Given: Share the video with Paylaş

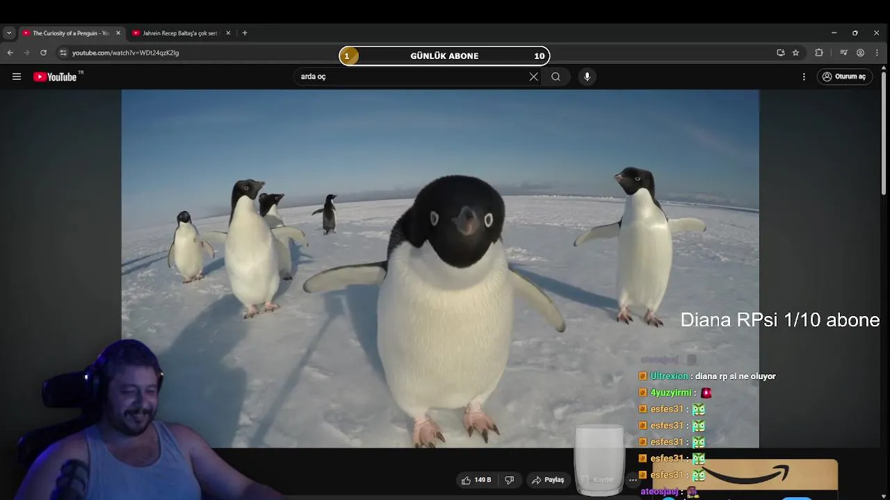Looking at the screenshot, I should click(x=548, y=480).
